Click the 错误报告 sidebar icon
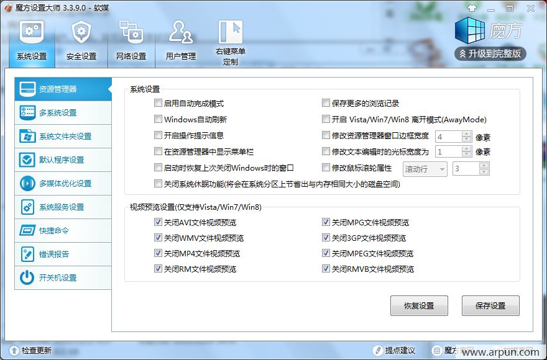This screenshot has height=360, width=547. point(27,254)
